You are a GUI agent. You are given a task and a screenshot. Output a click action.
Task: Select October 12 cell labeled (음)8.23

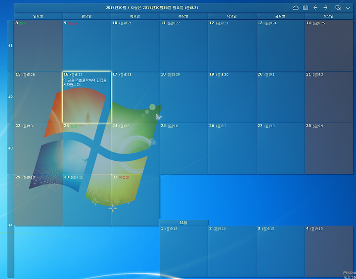pyautogui.click(x=232, y=46)
